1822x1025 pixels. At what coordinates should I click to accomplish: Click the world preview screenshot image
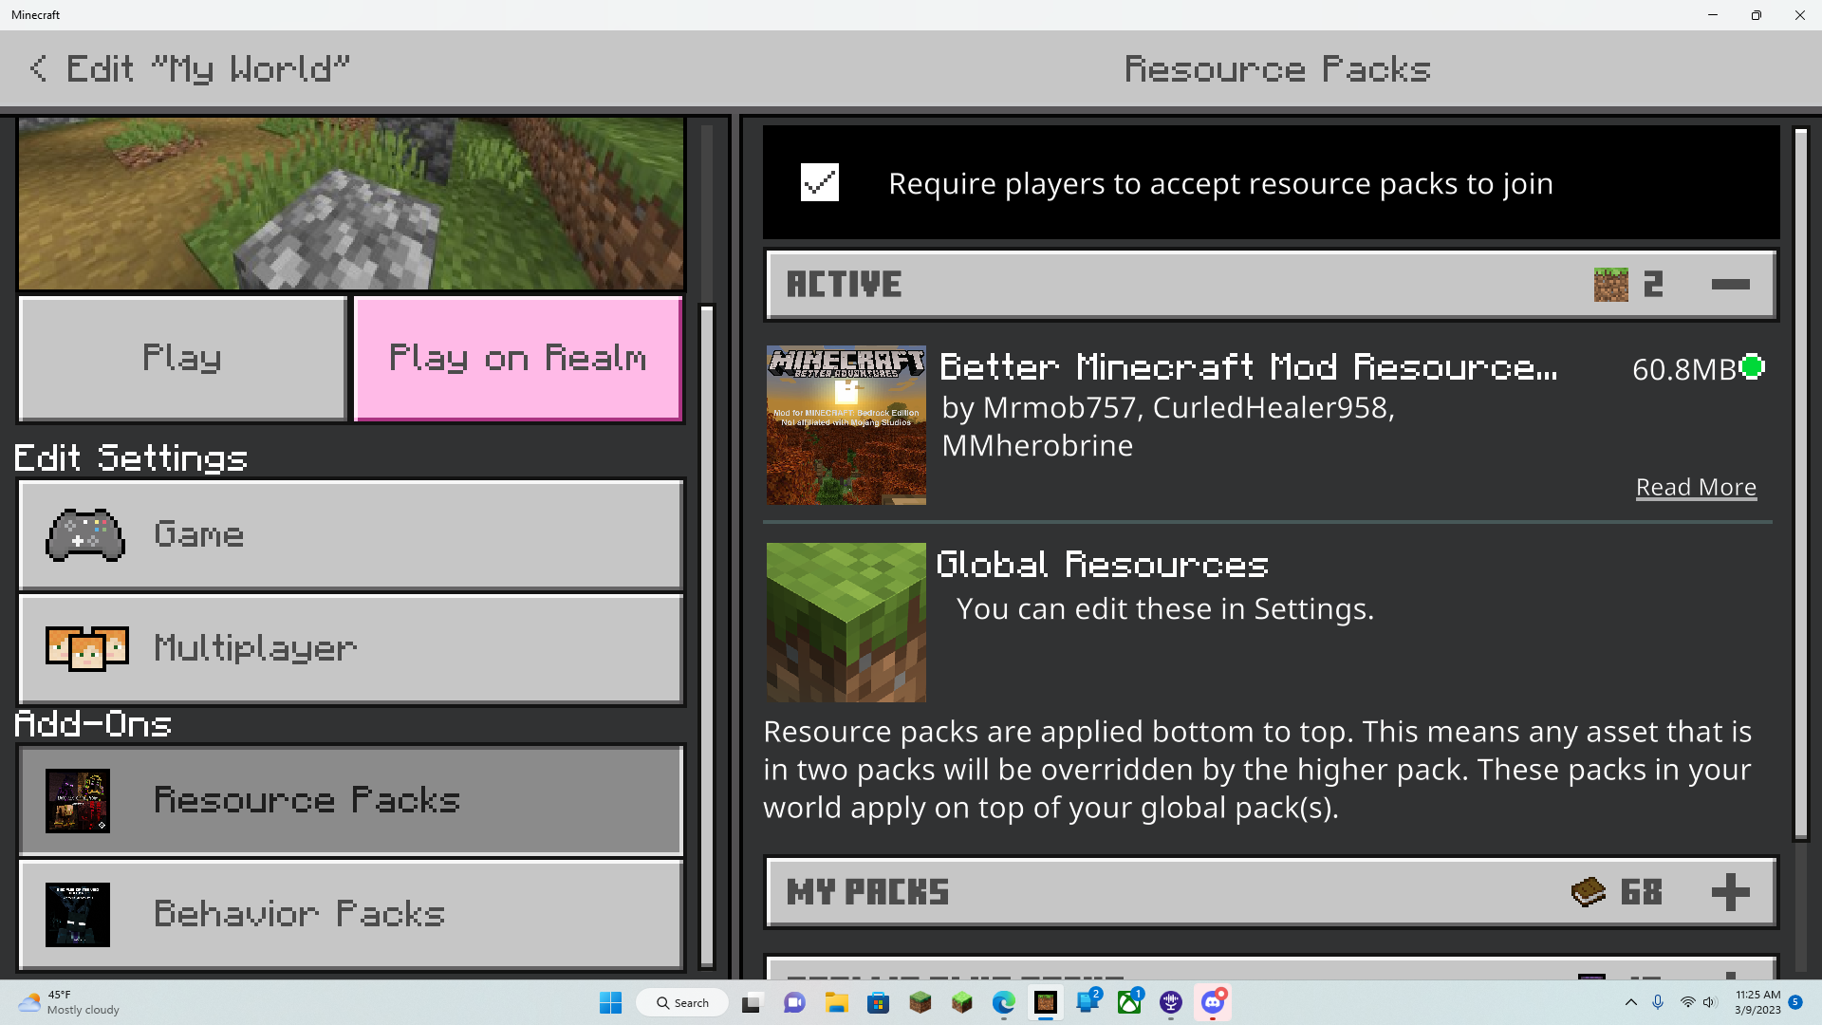click(x=351, y=203)
